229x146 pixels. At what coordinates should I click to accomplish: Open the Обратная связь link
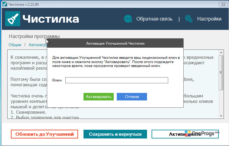click(x=154, y=19)
